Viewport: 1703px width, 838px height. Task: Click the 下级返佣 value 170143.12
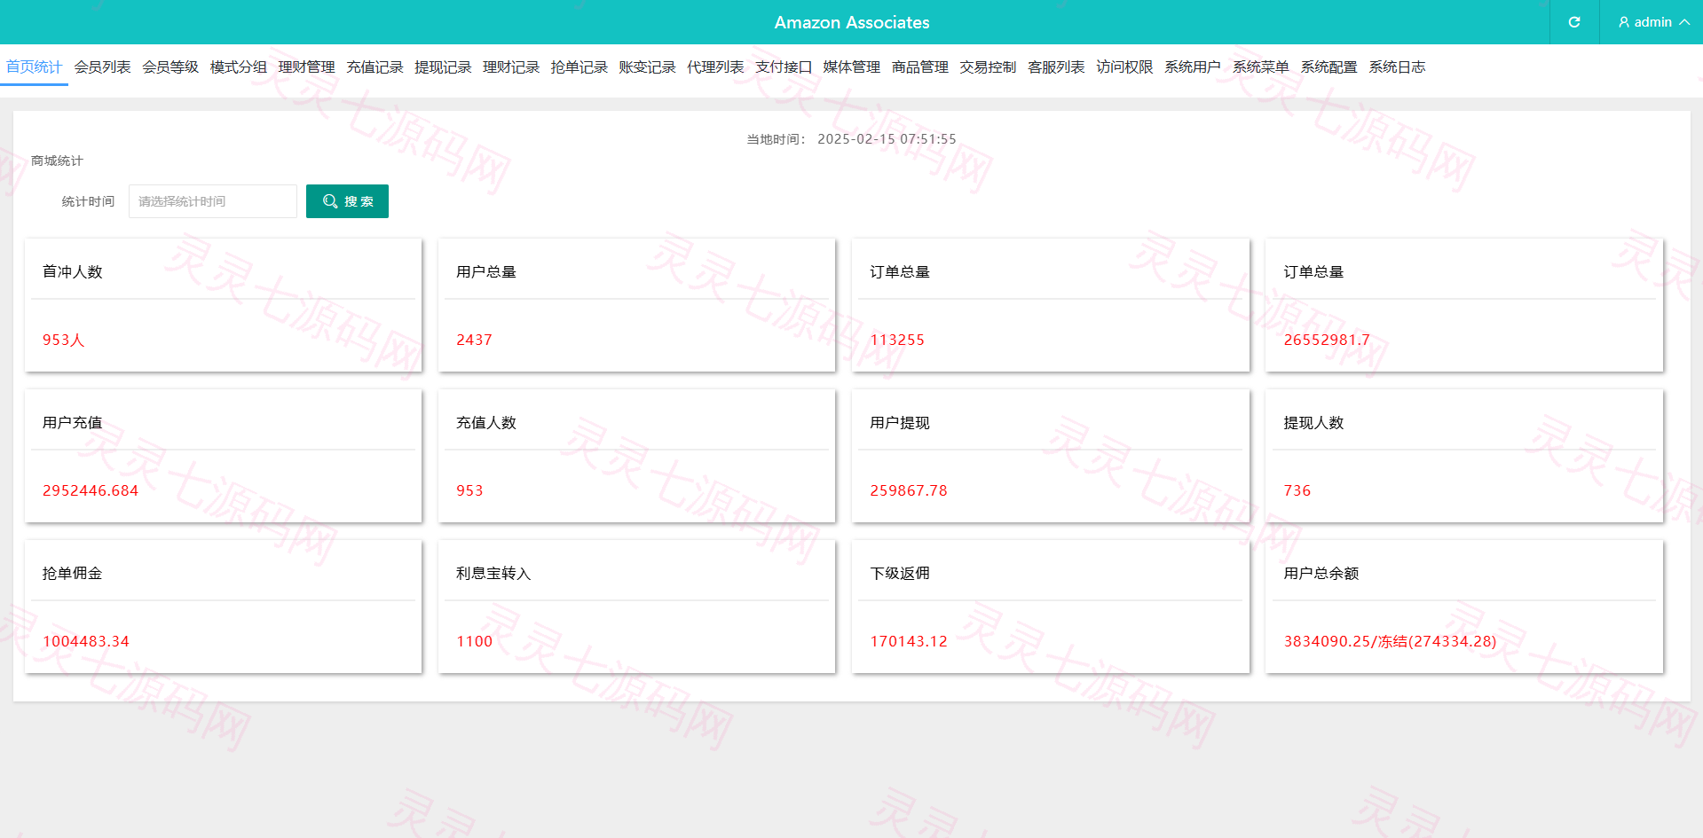pos(909,641)
